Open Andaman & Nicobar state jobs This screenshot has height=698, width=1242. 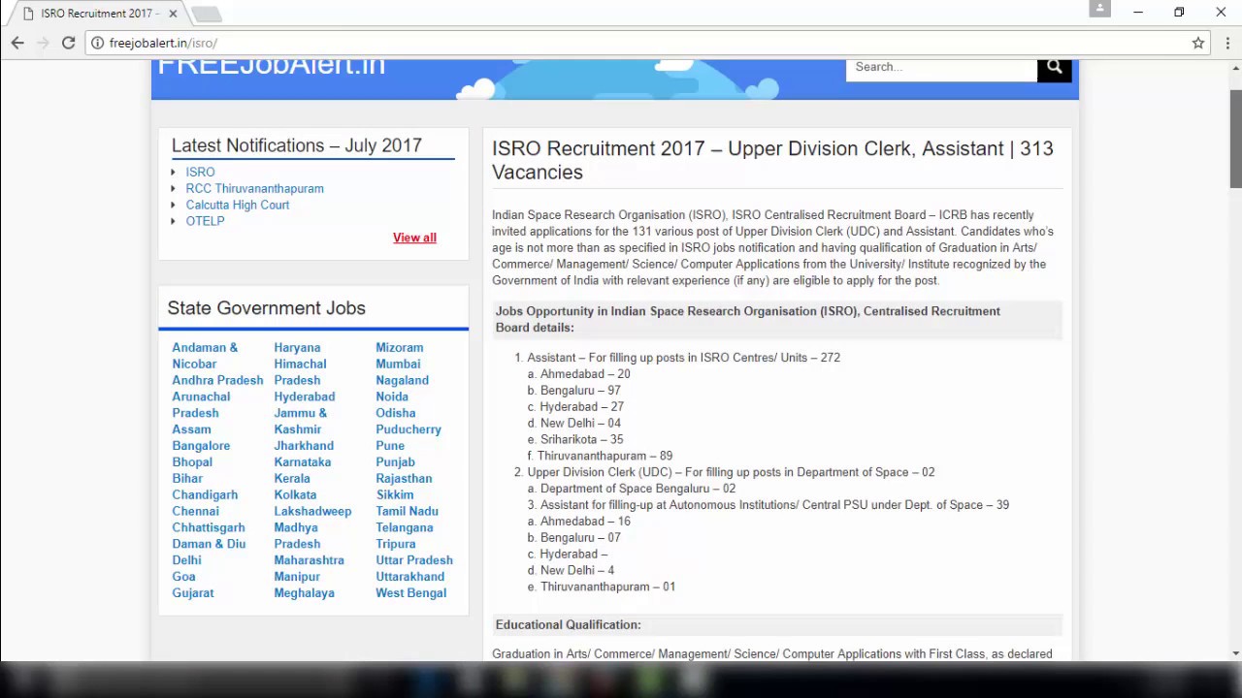(x=205, y=356)
